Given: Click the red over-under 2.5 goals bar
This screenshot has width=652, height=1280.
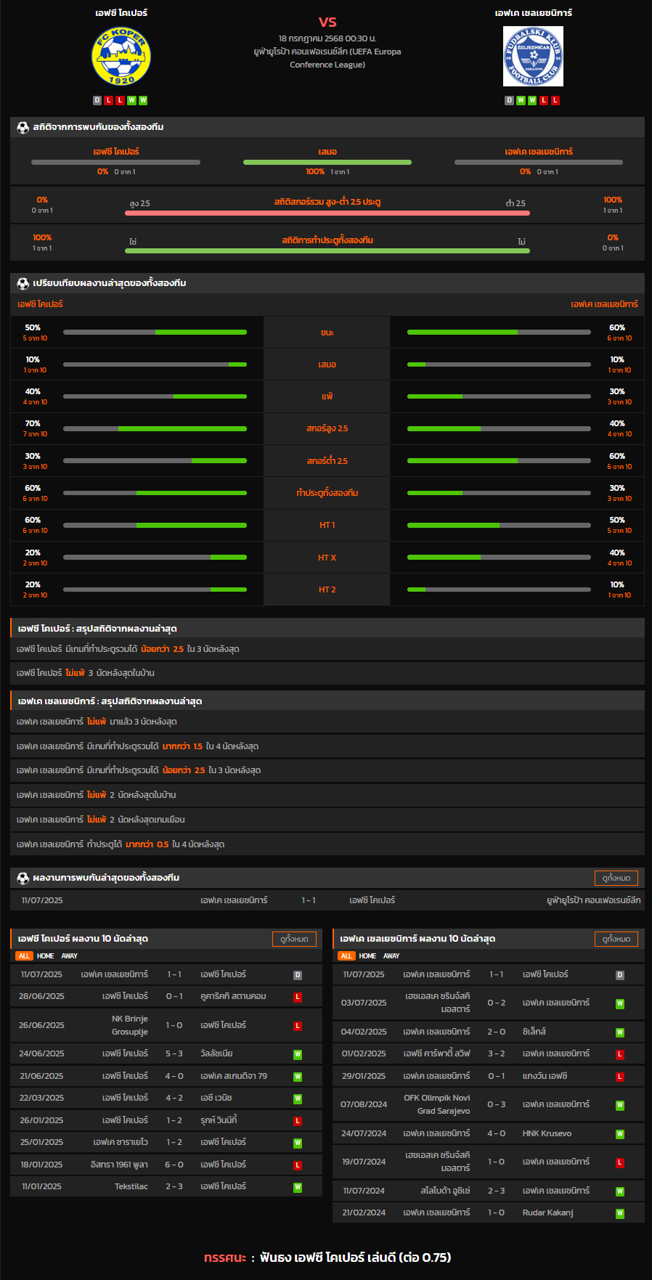Looking at the screenshot, I should click(327, 213).
